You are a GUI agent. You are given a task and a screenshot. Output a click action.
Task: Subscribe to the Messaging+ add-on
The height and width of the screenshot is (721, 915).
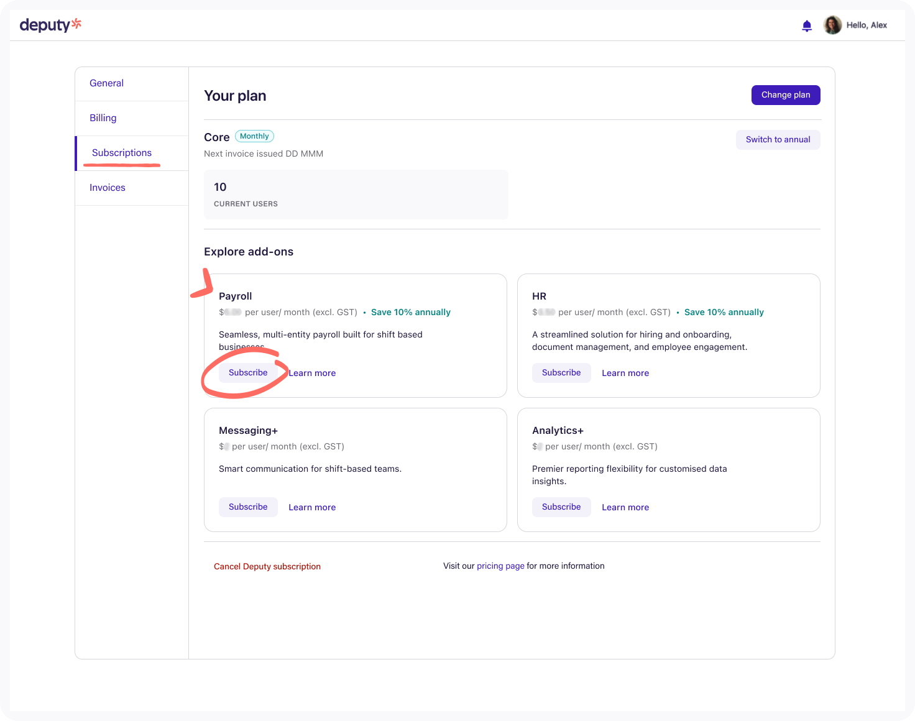click(248, 507)
